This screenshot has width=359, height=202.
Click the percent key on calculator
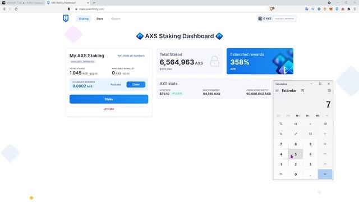[x=281, y=124]
